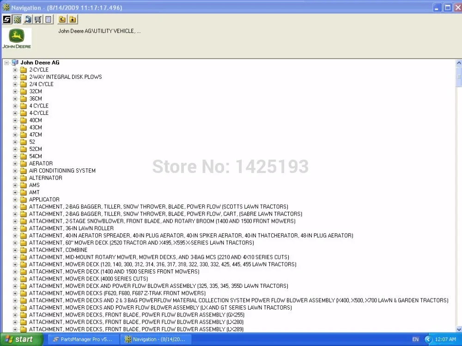Click the folder up one level icon
This screenshot has width=462, height=346.
click(x=62, y=19)
